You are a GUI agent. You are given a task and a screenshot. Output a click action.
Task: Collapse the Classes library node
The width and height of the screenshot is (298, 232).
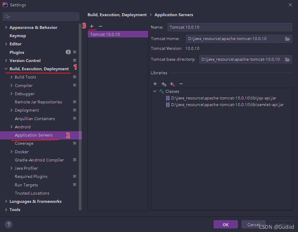coord(155,91)
